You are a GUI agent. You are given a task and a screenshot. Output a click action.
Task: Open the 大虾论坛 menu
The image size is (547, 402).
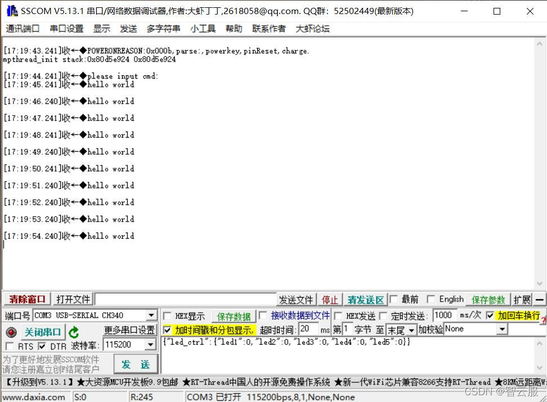pyautogui.click(x=312, y=29)
